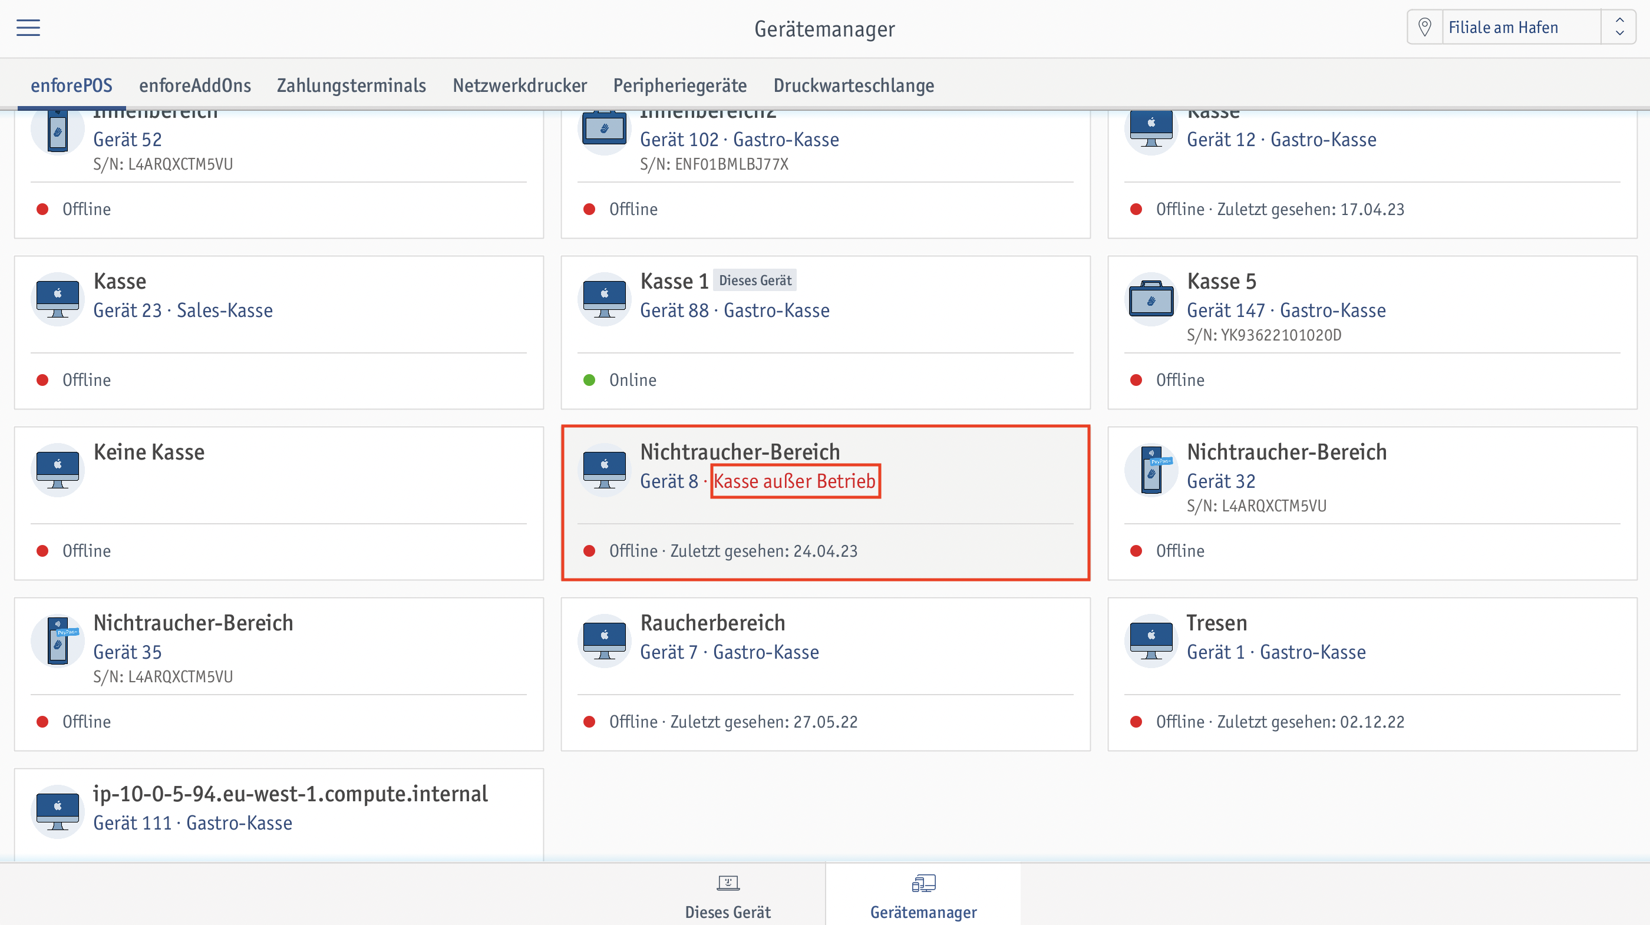Screen dimensions: 1650x925
Task: Click 'Offline · Zuletzt gesehen: 17.04.23' status
Action: [x=1280, y=210]
